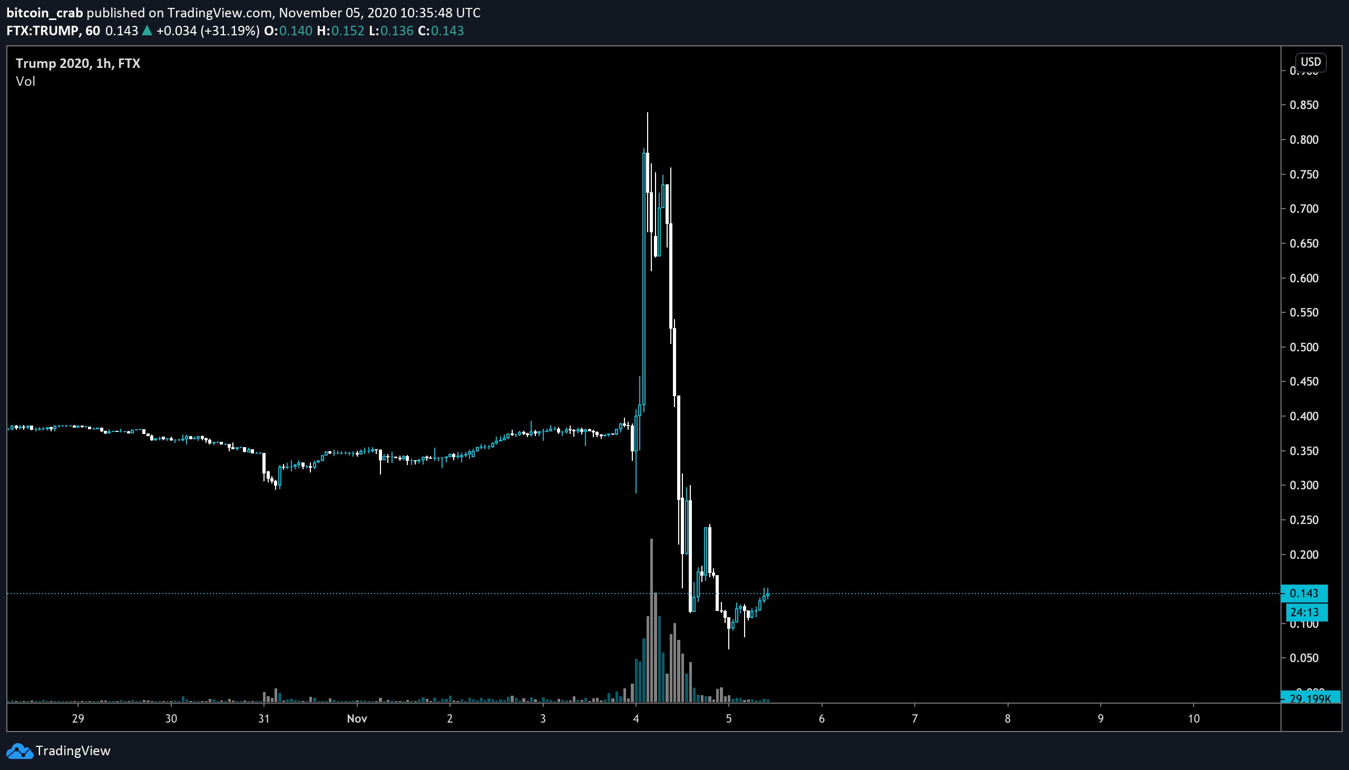Screen dimensions: 1349x770
Task: Click the L:0.136 low value
Action: pos(392,31)
